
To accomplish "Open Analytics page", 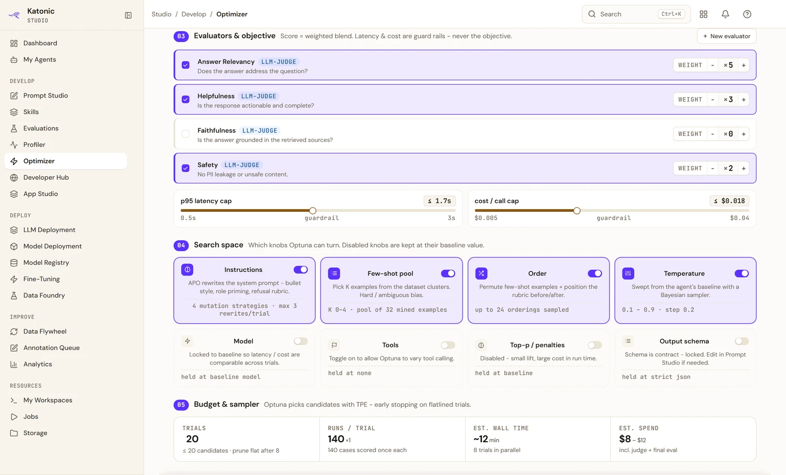I will 65,364.
